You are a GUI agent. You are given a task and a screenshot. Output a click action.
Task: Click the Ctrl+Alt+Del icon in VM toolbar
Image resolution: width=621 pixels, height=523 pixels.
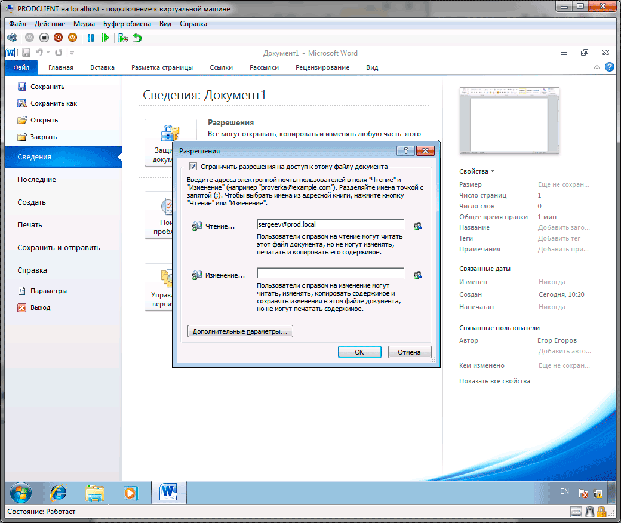[13, 38]
